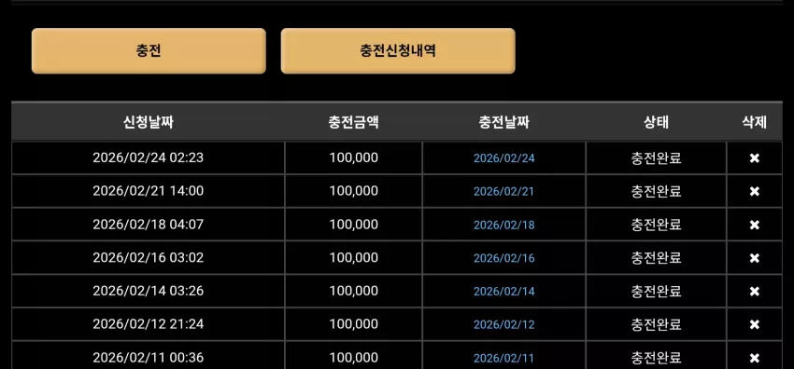The height and width of the screenshot is (369, 794).
Task: Follow the blue 2026/02/16 date link
Action: (x=503, y=258)
